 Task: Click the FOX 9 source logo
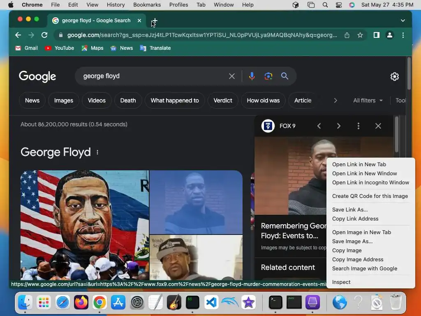click(x=268, y=126)
